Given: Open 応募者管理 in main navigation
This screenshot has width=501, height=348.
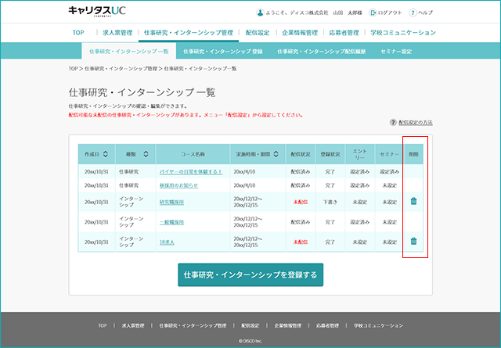Looking at the screenshot, I should (x=344, y=33).
